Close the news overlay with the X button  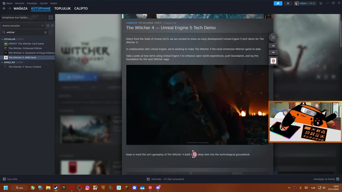(273, 37)
